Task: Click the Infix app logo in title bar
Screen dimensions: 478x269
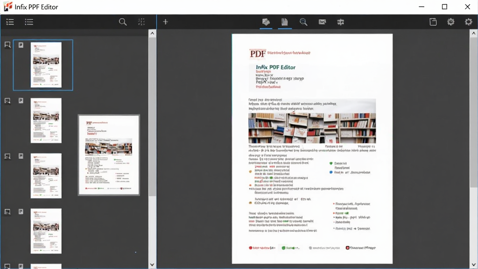Action: (8, 7)
